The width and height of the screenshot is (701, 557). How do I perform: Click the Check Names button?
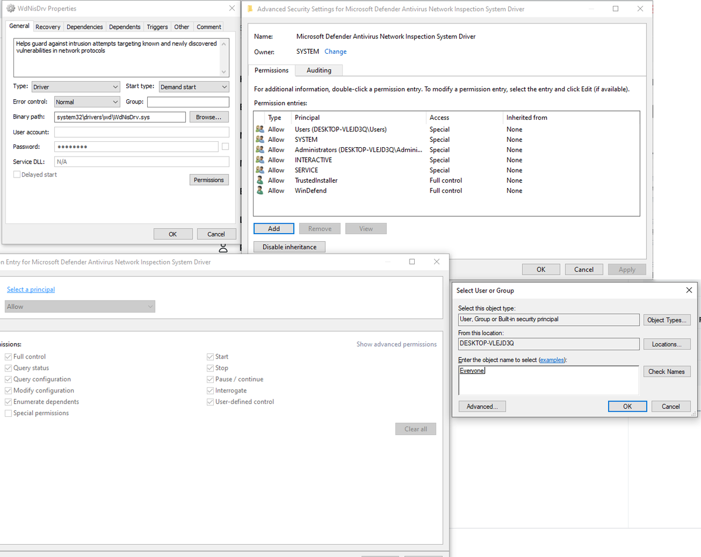pos(667,371)
